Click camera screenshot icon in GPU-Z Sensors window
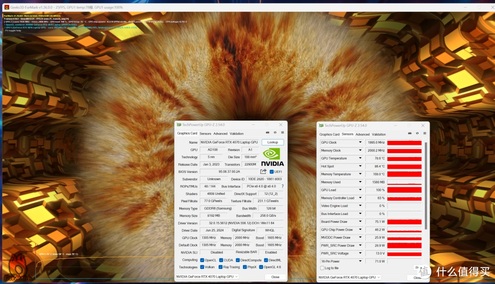Viewport: 495px width, 284px height. tap(410, 133)
